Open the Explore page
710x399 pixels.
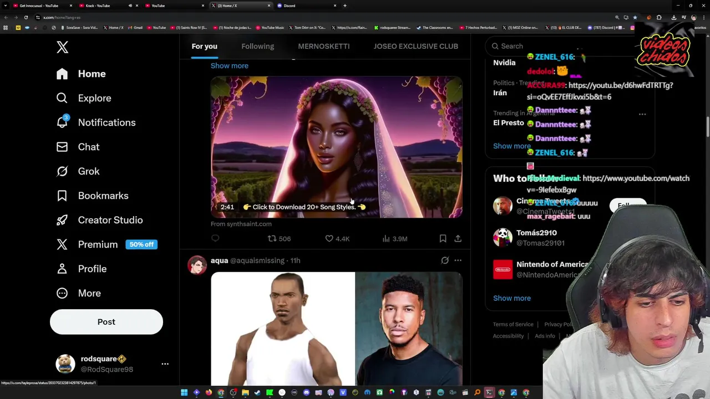pyautogui.click(x=84, y=98)
